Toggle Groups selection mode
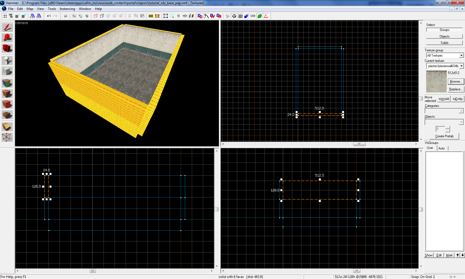 coord(444,30)
